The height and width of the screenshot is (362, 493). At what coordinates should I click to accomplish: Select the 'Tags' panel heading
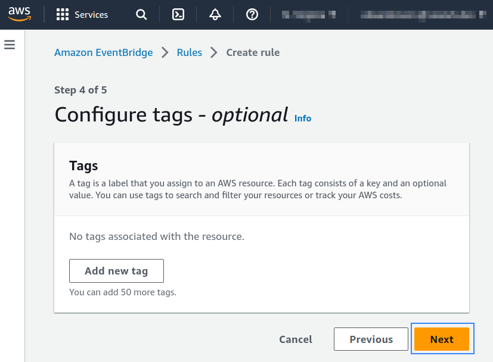[83, 166]
